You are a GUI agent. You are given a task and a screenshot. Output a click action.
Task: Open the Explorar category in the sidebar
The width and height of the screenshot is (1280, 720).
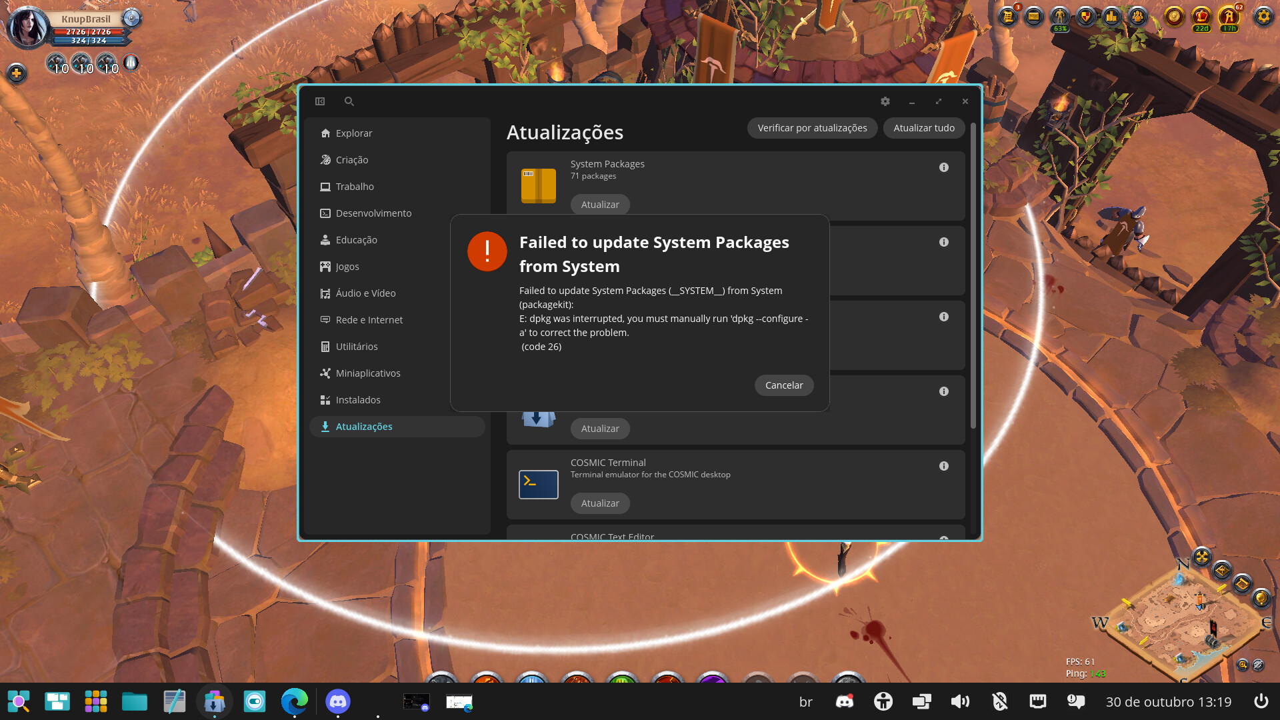(397, 133)
